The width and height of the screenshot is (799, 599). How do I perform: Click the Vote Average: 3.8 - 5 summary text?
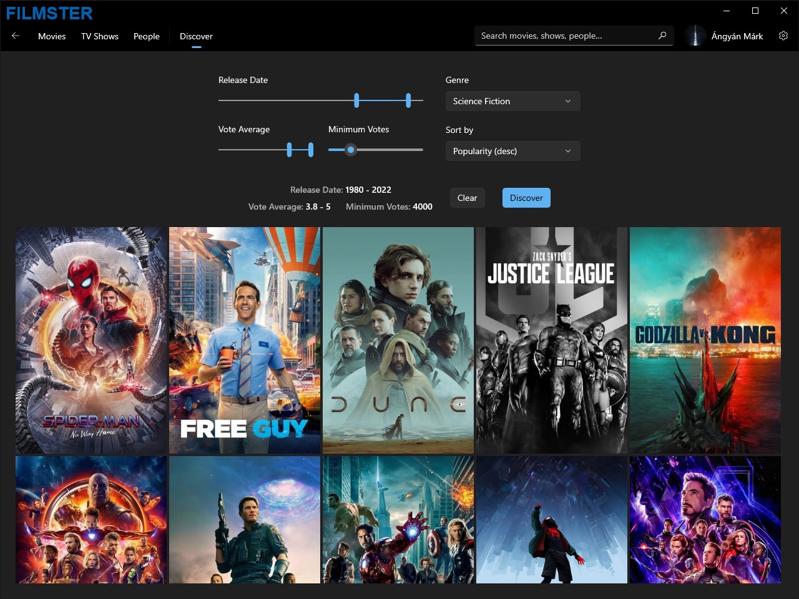click(290, 207)
